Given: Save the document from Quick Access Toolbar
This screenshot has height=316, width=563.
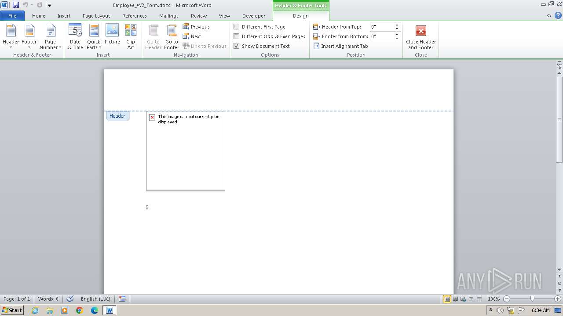Looking at the screenshot, I should [16, 5].
